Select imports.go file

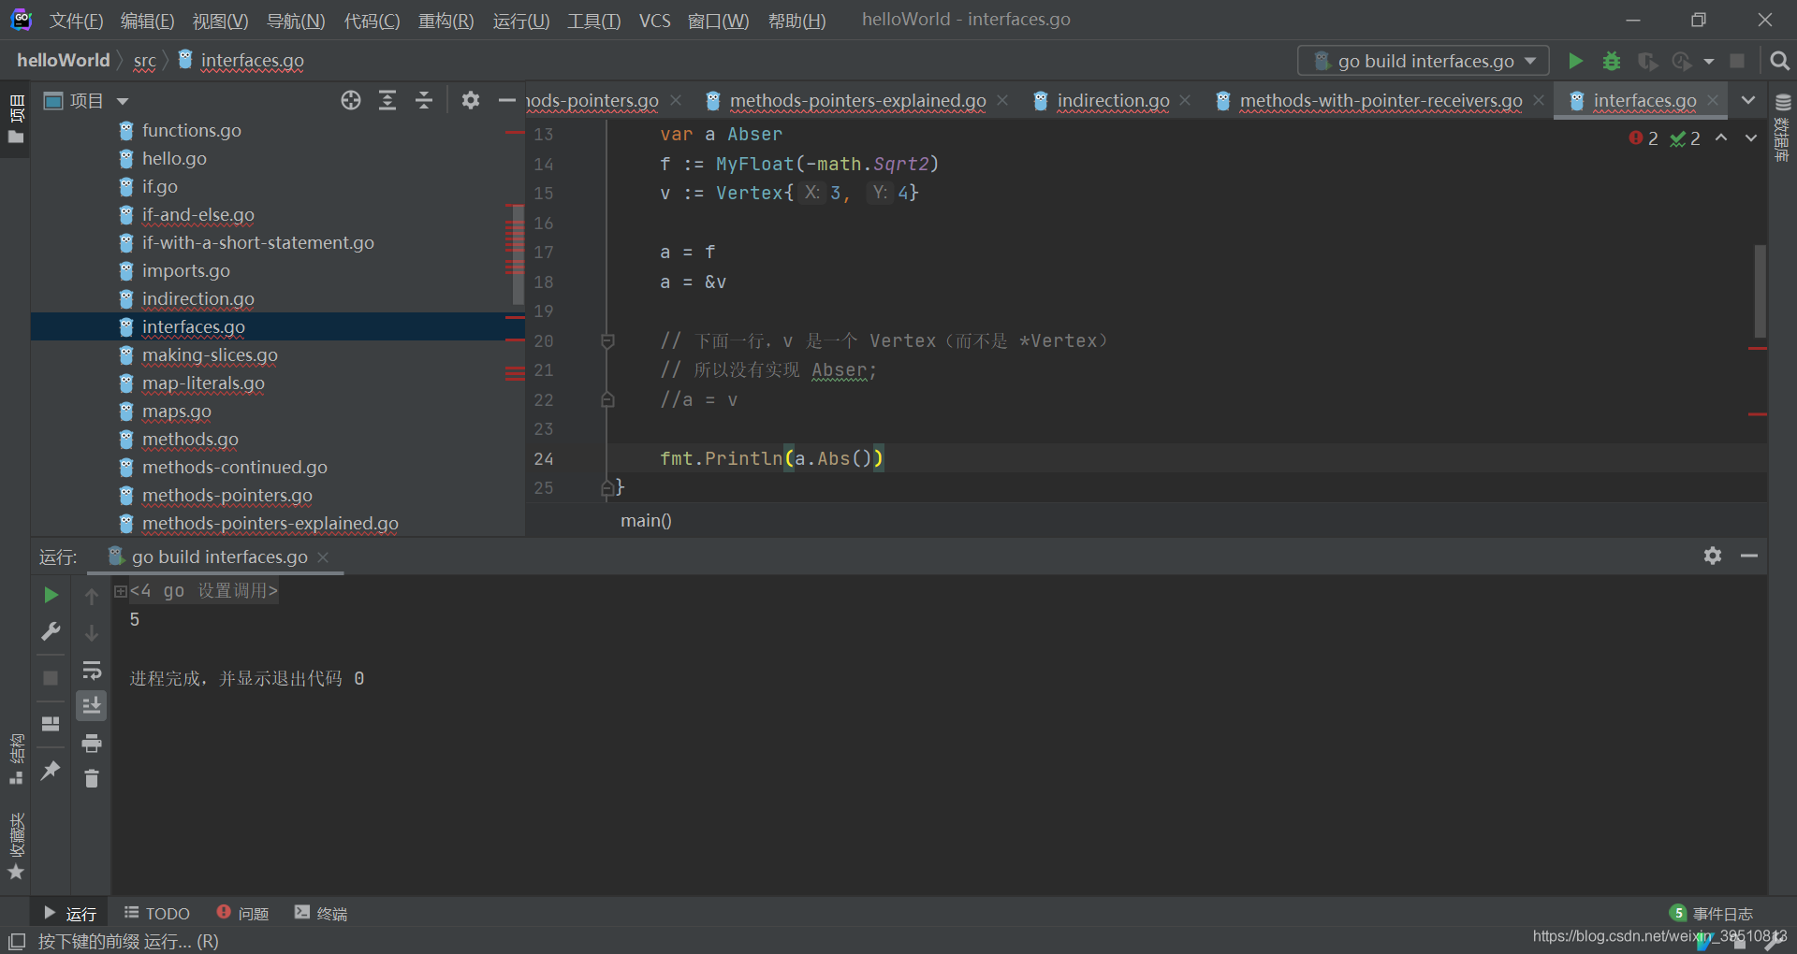(x=185, y=270)
